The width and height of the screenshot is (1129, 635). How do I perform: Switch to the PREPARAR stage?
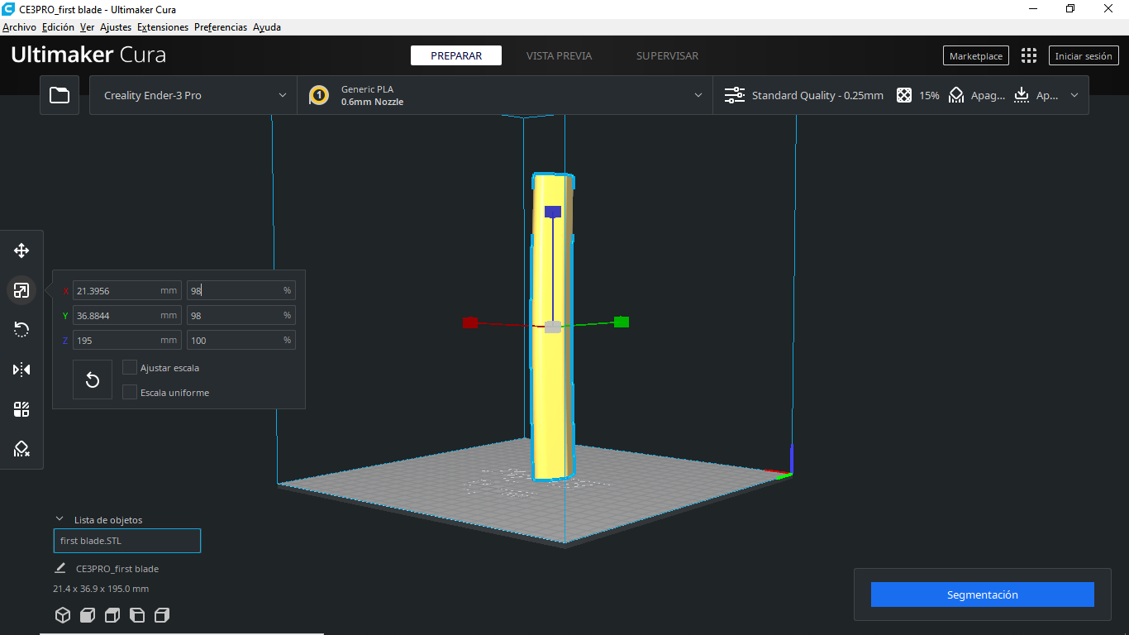point(456,55)
